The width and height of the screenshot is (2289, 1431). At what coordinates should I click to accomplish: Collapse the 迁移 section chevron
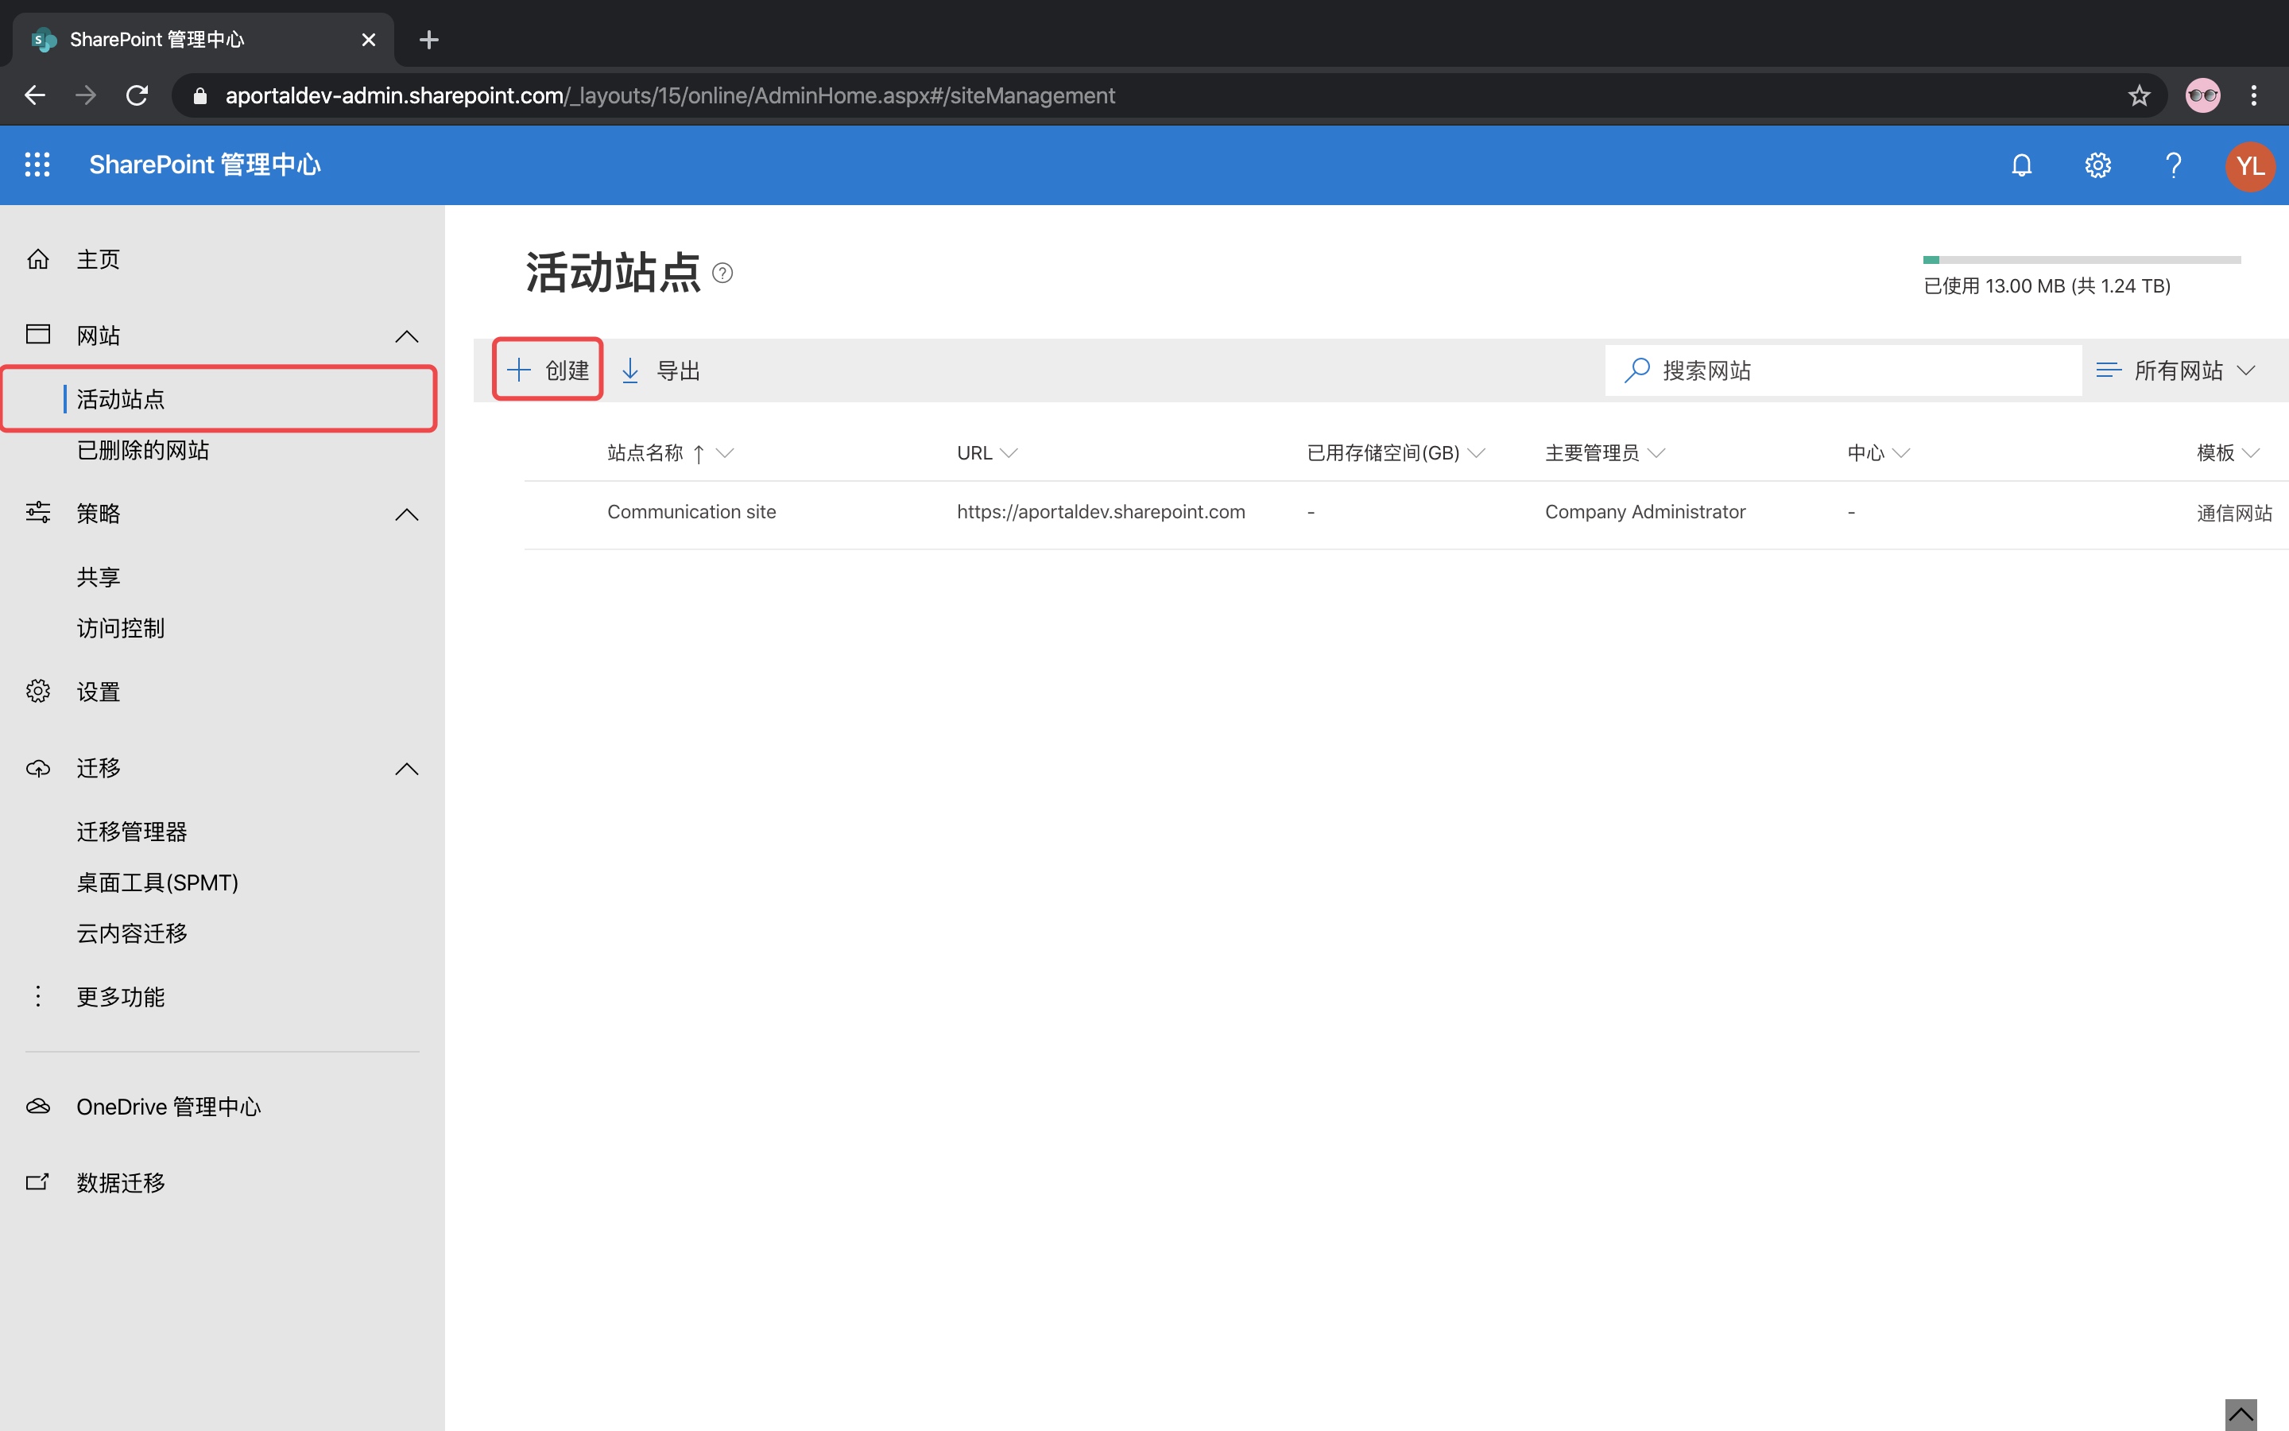[407, 769]
